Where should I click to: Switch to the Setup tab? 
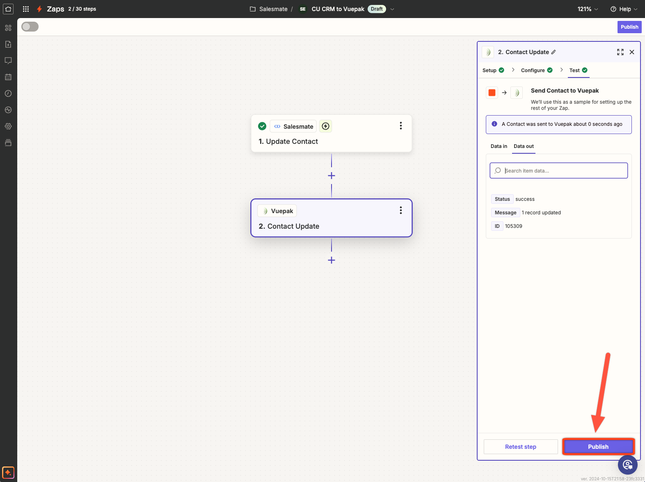click(493, 70)
